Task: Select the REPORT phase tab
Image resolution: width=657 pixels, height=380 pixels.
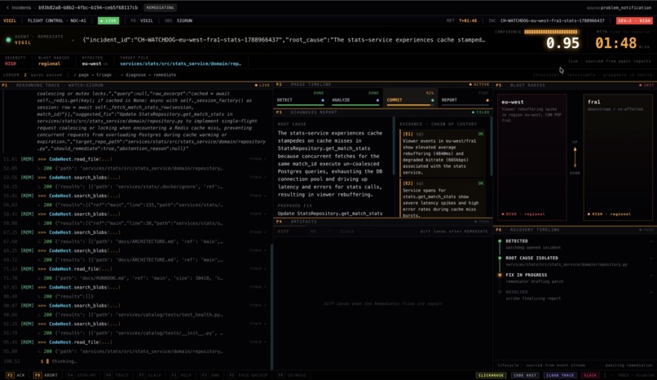Action: [x=465, y=99]
